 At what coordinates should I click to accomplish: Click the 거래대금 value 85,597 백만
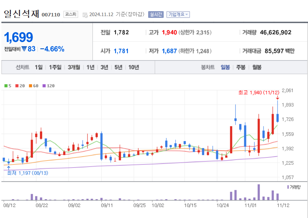tap(280, 51)
